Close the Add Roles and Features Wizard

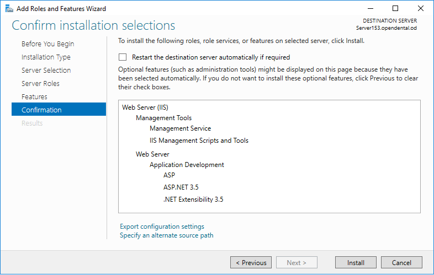[420, 9]
